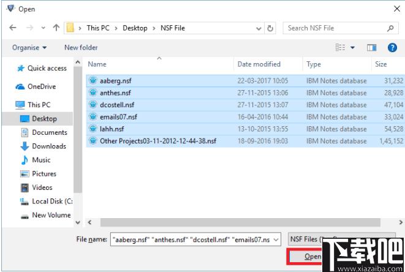405x272 pixels.
Task: Select the emails07.nsf file
Action: point(118,116)
